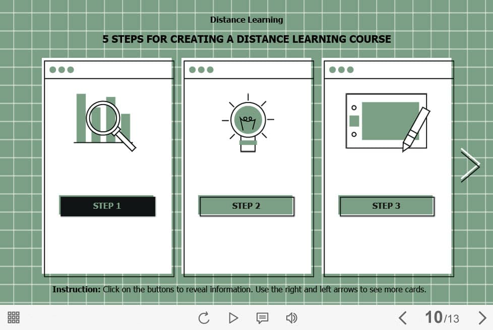Image resolution: width=493 pixels, height=330 pixels.
Task: Select the STEP 3 button
Action: [386, 206]
